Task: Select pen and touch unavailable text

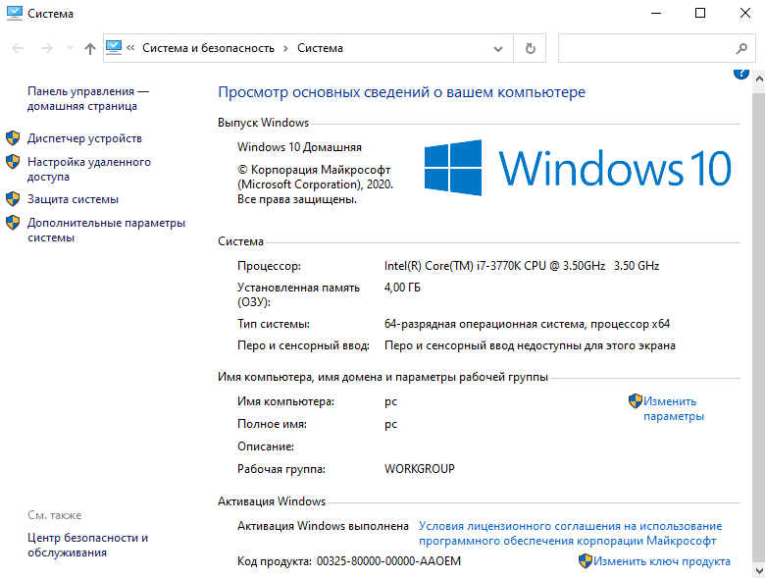Action: click(530, 345)
